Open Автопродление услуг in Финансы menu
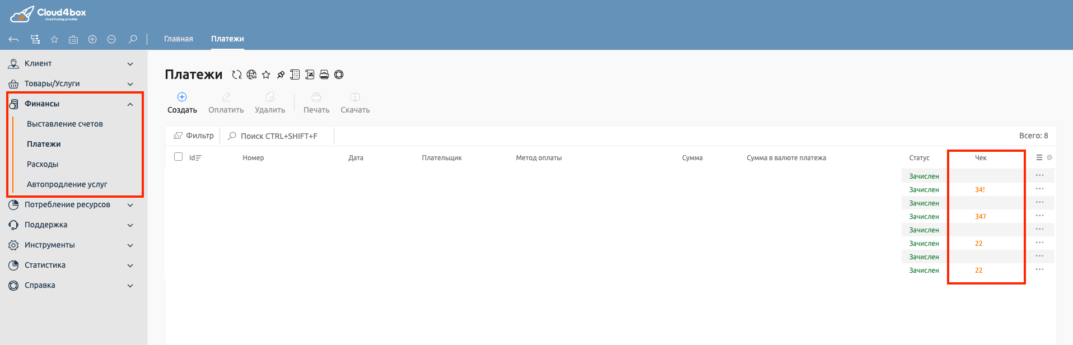This screenshot has height=345, width=1073. [x=67, y=185]
